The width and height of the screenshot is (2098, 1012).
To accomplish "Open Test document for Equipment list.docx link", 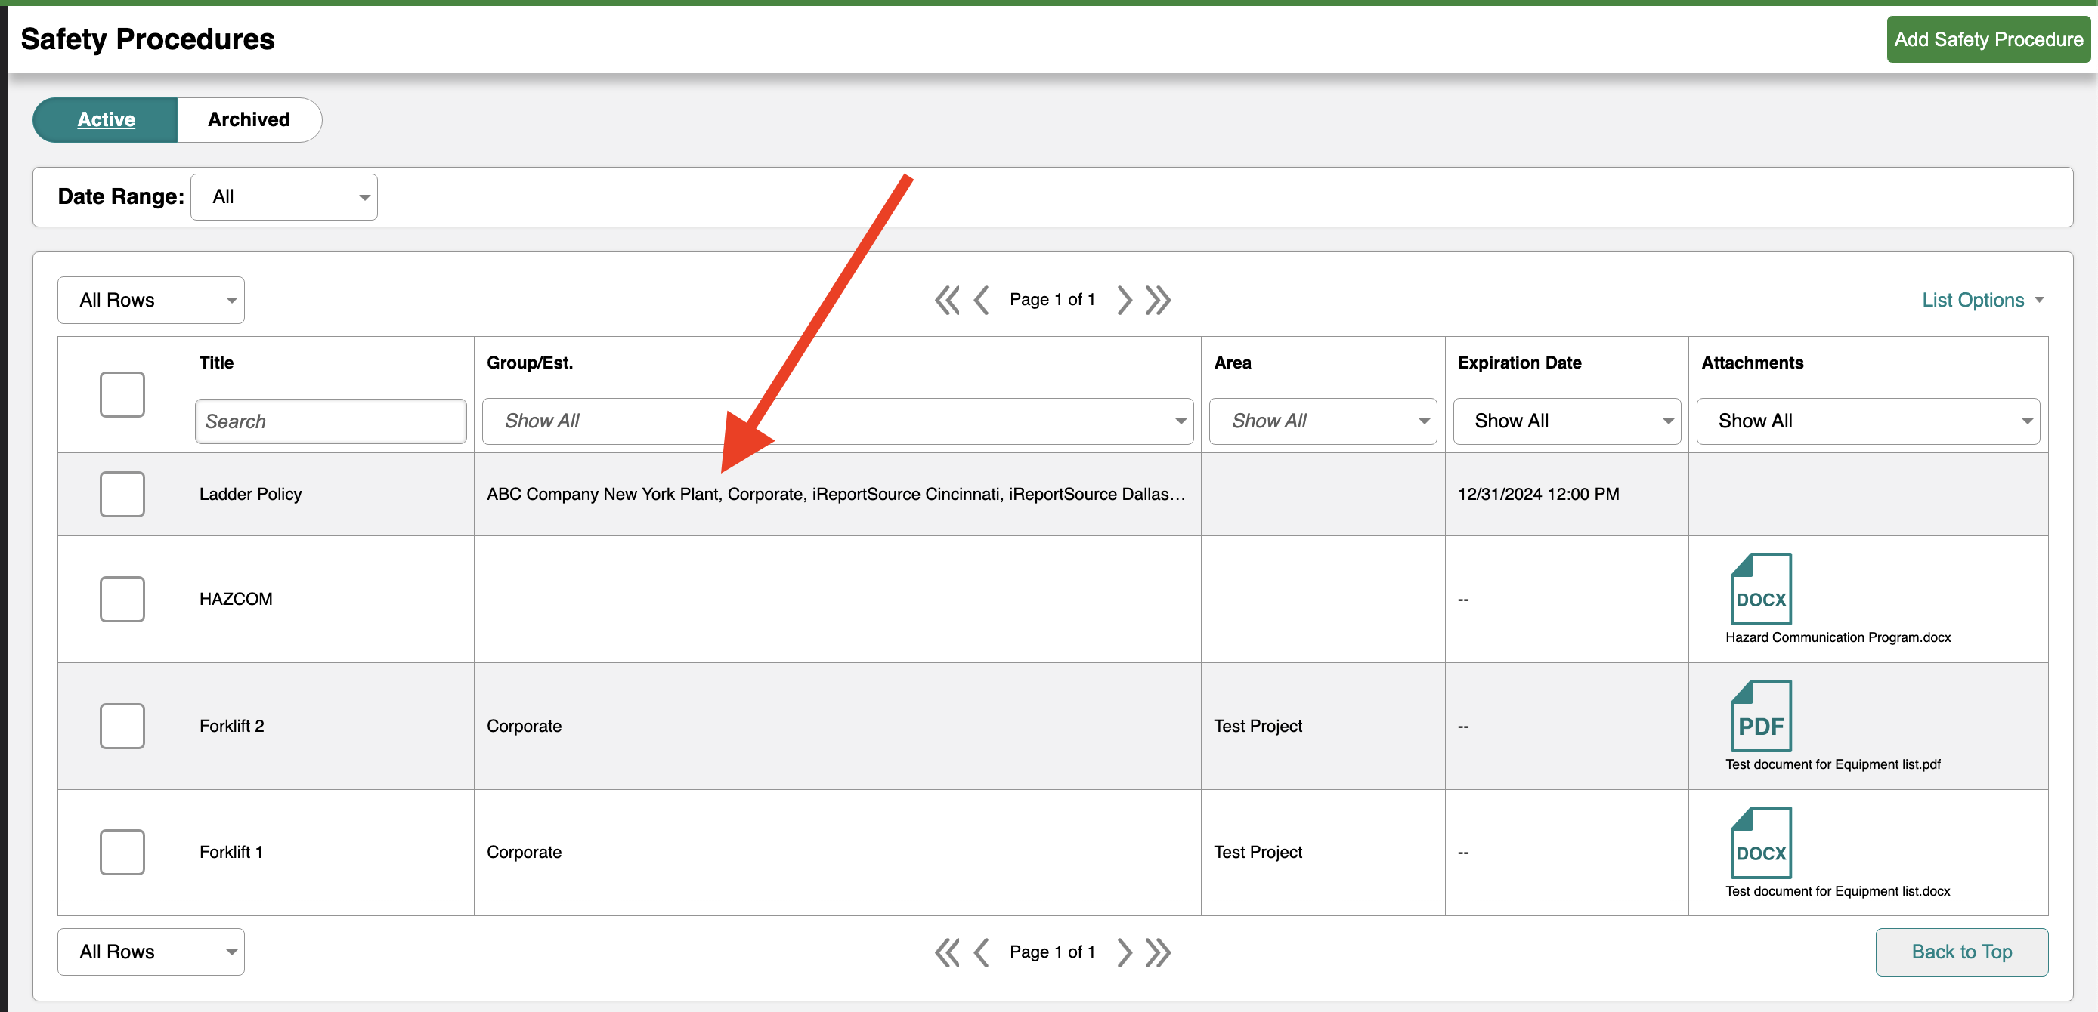I will tap(1837, 891).
